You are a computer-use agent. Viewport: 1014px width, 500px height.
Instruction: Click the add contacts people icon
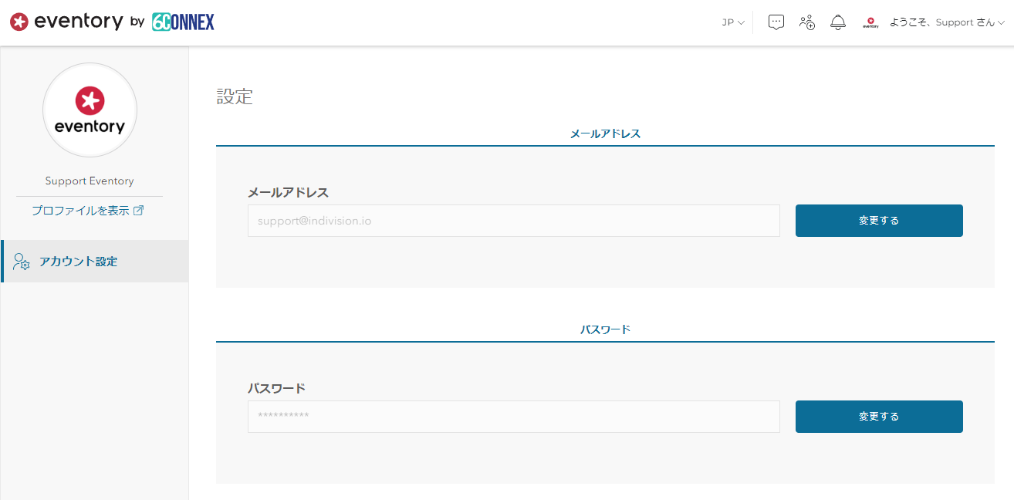[807, 22]
